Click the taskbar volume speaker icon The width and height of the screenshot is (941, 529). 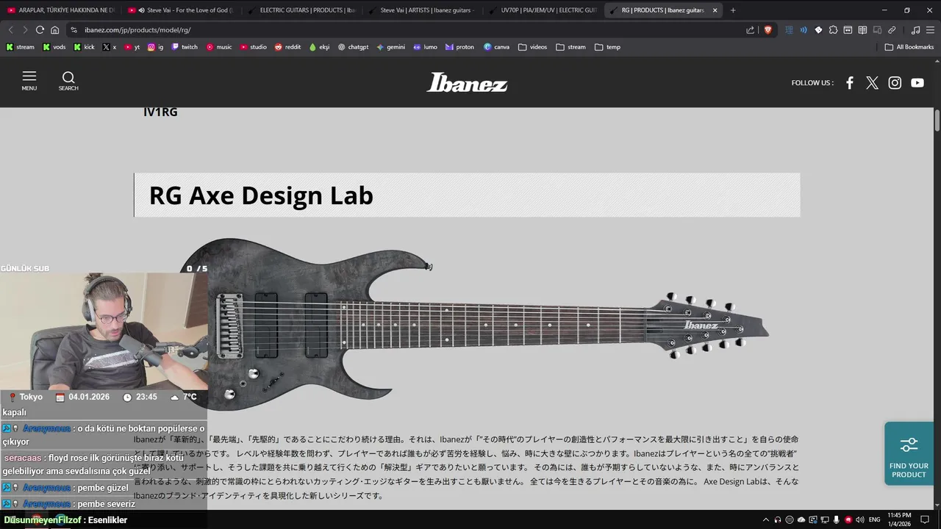click(859, 519)
